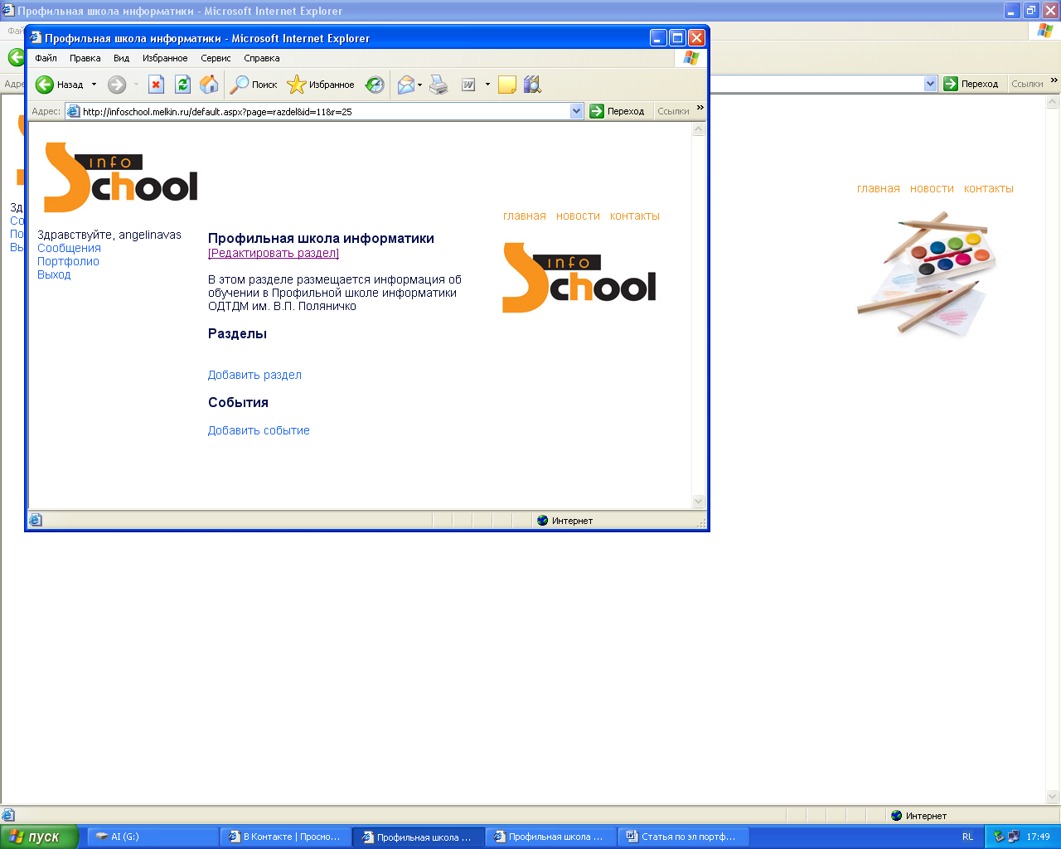
Task: Expand Ссылки chevron in front window
Action: click(x=700, y=108)
